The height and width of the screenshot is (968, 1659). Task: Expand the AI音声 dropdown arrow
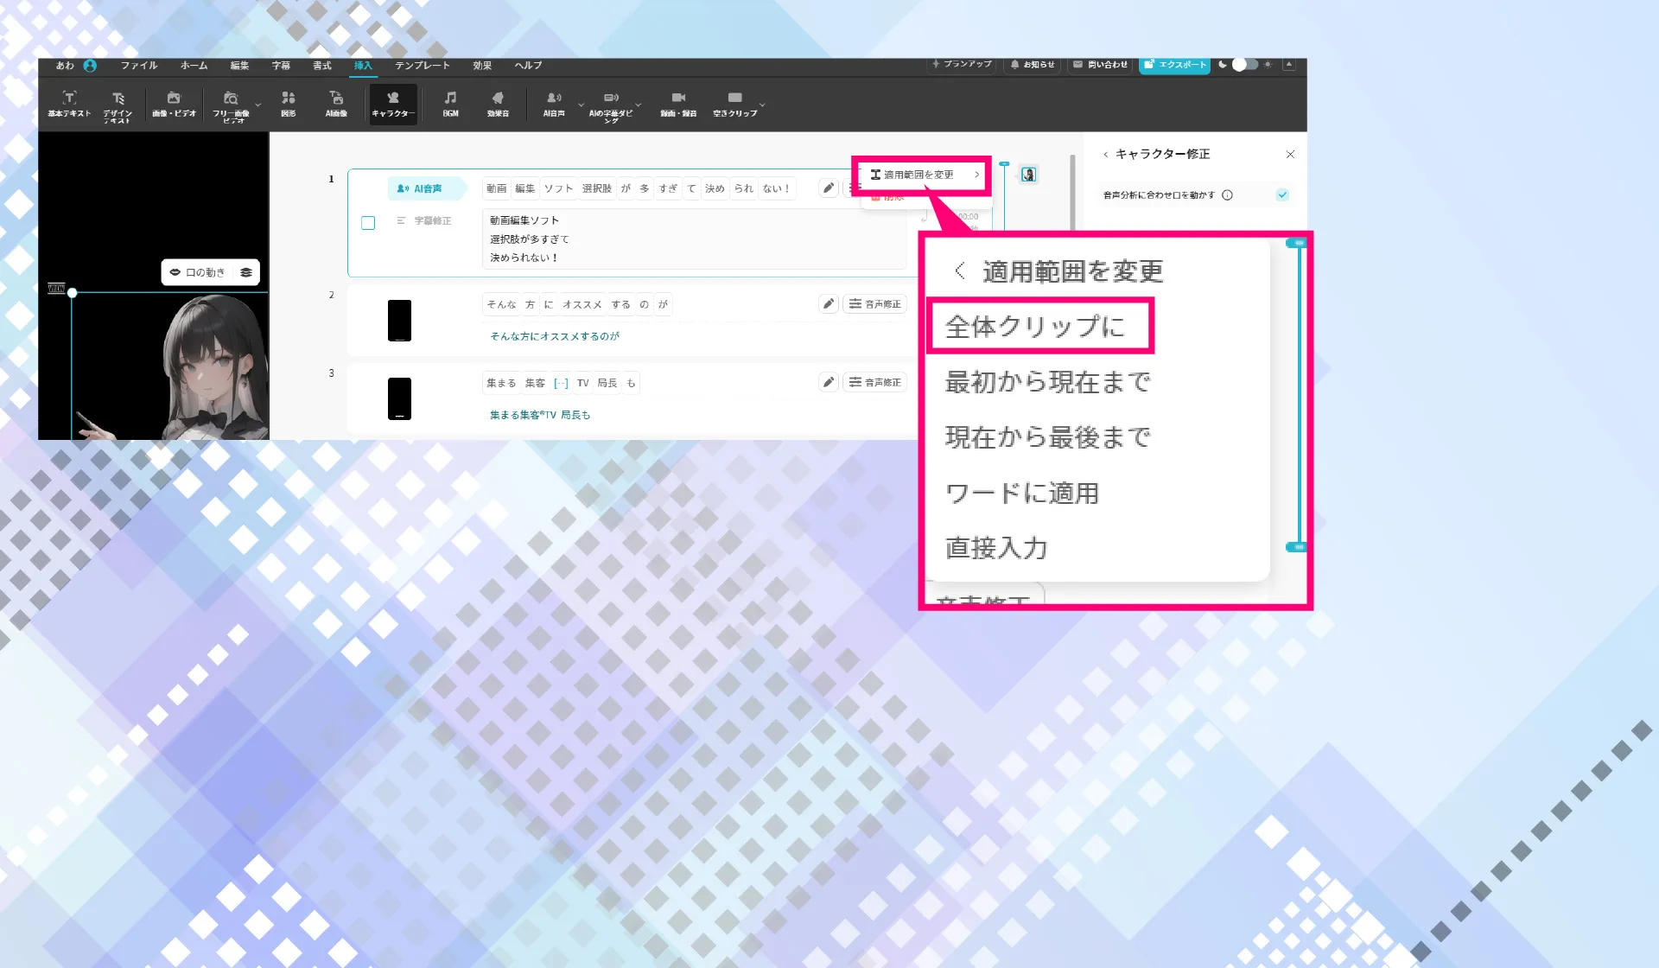click(x=582, y=105)
